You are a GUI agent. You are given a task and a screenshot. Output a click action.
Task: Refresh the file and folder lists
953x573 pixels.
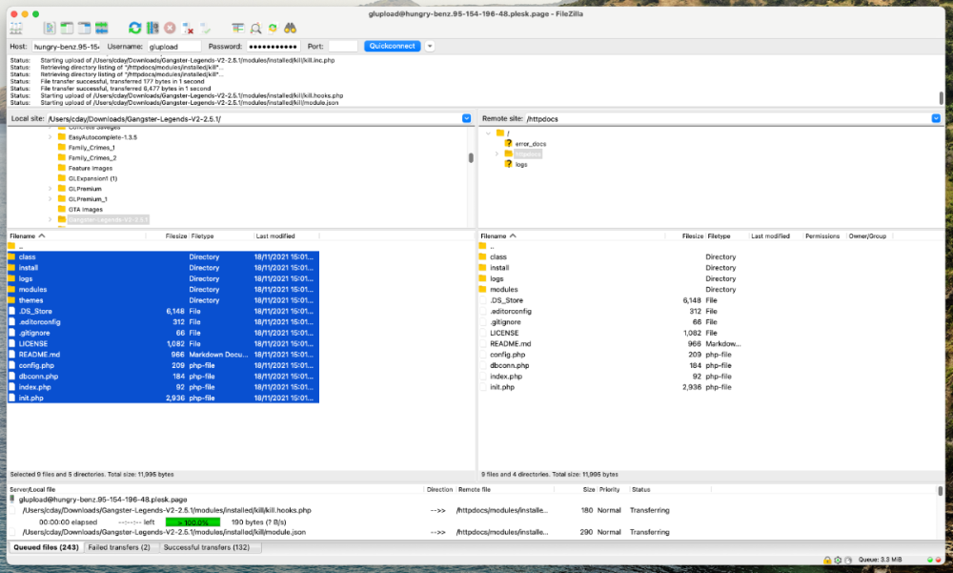[134, 27]
